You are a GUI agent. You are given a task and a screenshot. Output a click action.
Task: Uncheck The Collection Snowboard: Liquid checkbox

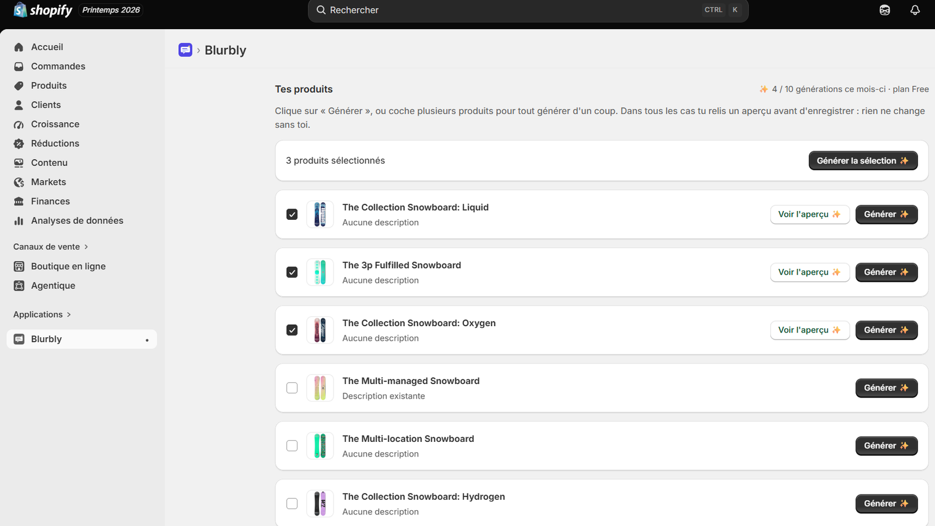coord(292,214)
